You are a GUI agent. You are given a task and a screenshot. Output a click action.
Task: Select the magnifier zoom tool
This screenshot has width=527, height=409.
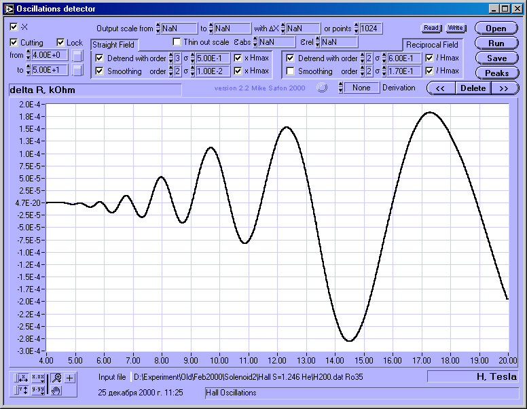[x=56, y=378]
